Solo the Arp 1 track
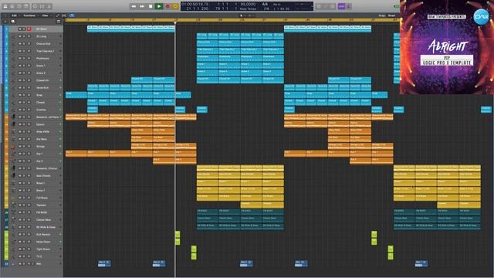 point(24,154)
